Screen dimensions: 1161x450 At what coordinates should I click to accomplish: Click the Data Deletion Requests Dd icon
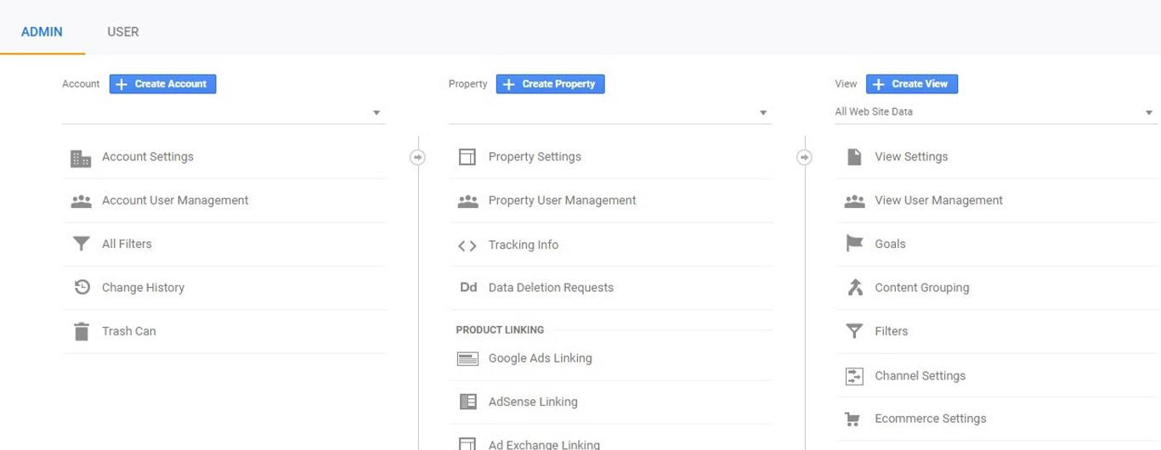click(x=468, y=288)
